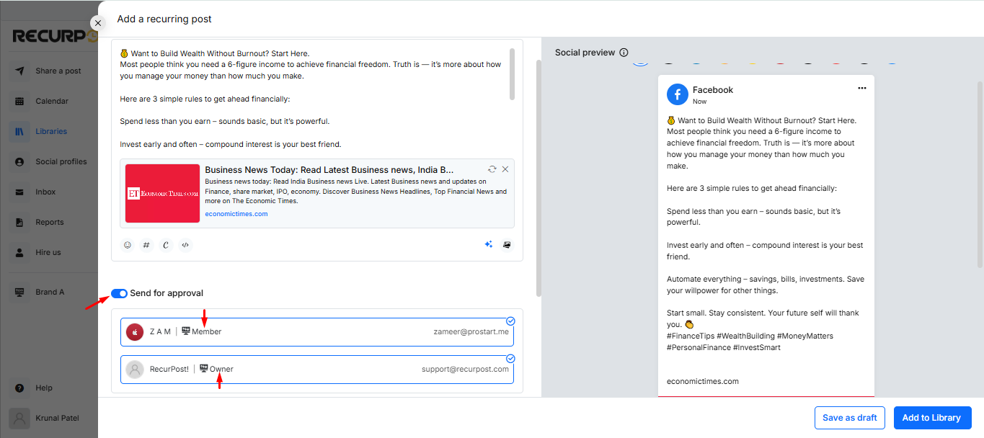984x438 pixels.
Task: Click the image attachment icon in the editor
Action: tap(507, 245)
